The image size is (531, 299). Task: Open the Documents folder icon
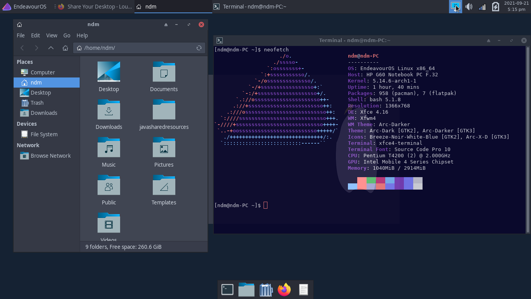(x=164, y=72)
